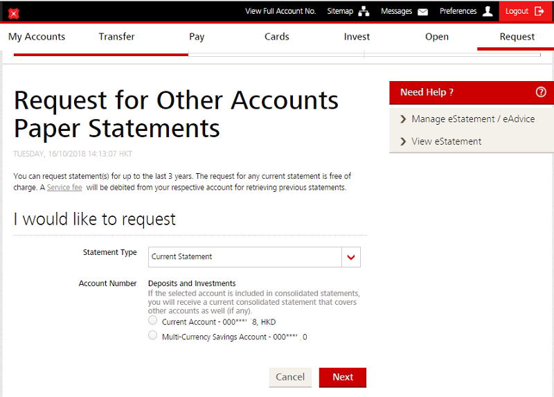The width and height of the screenshot is (554, 397).
Task: Open the My Accounts menu
Action: 37,37
